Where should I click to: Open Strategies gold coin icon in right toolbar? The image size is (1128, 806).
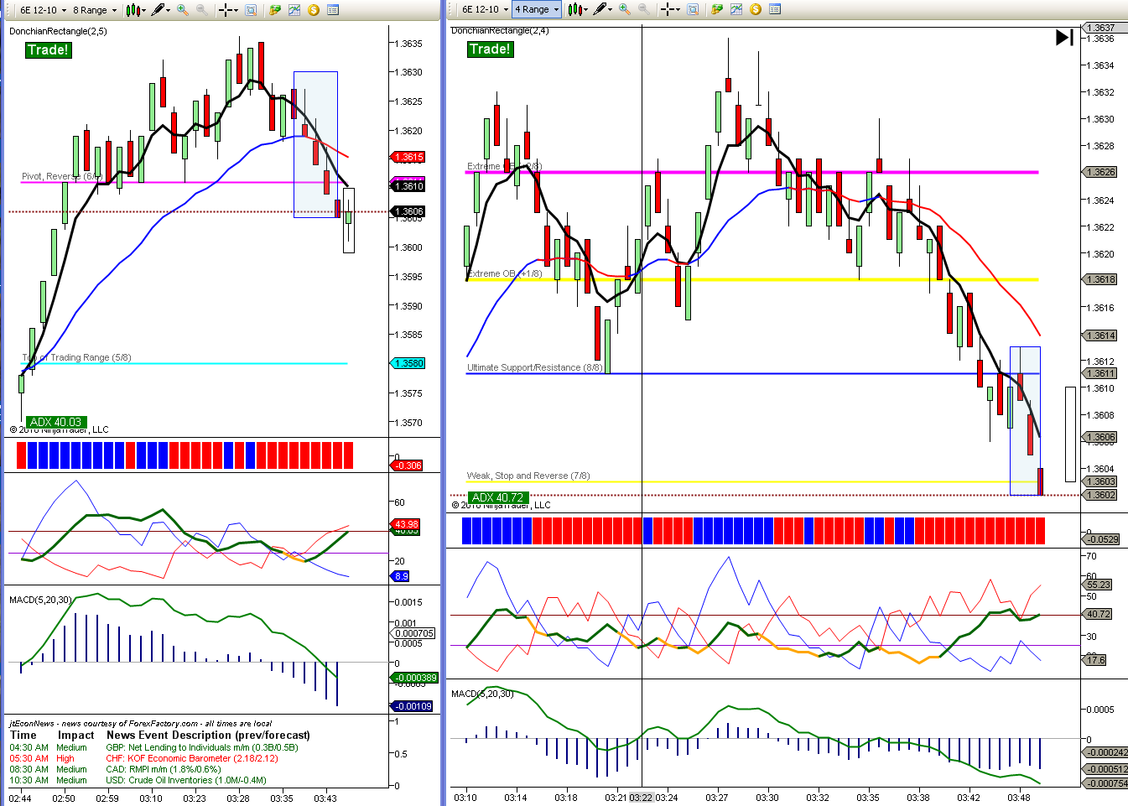click(756, 9)
